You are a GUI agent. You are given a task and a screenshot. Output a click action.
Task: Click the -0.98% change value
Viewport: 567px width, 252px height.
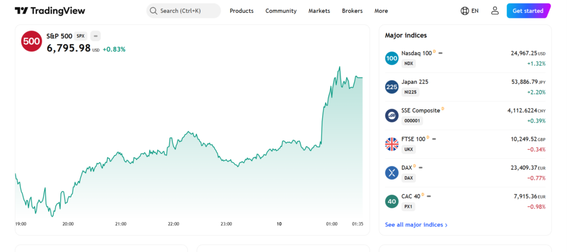(x=536, y=207)
